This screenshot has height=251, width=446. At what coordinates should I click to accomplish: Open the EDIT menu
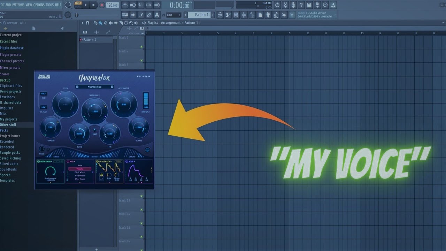(x=2, y=5)
